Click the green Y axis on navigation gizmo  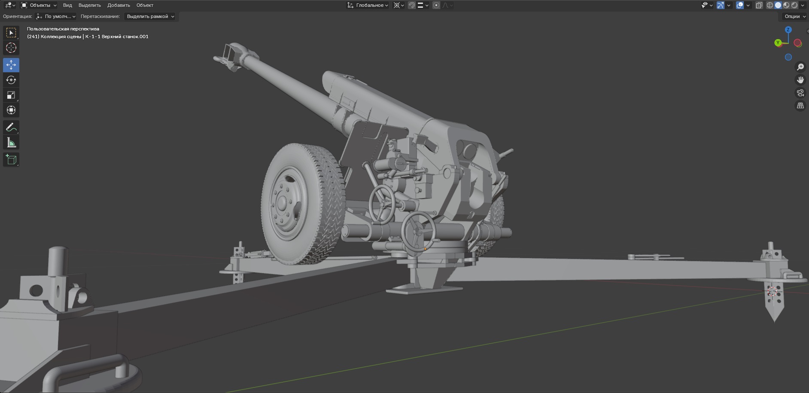point(778,43)
